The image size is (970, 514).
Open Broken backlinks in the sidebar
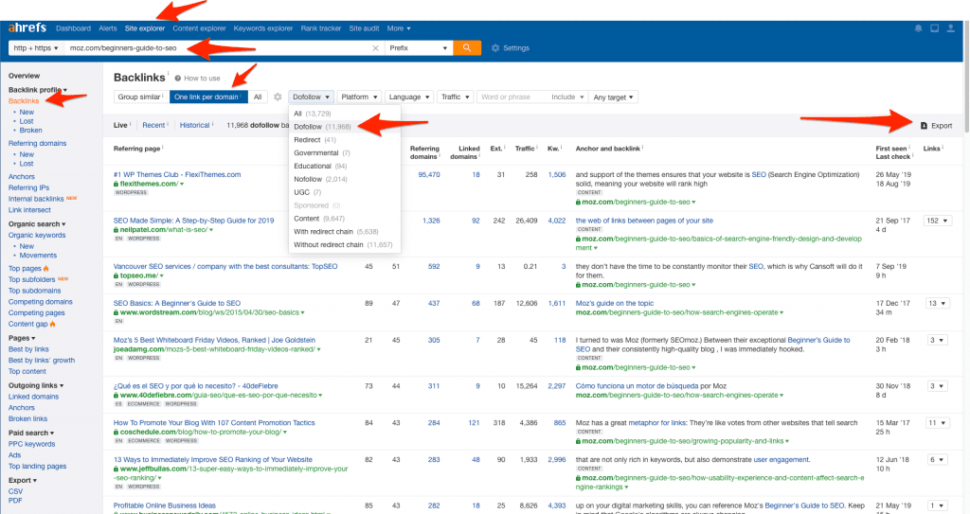30,130
